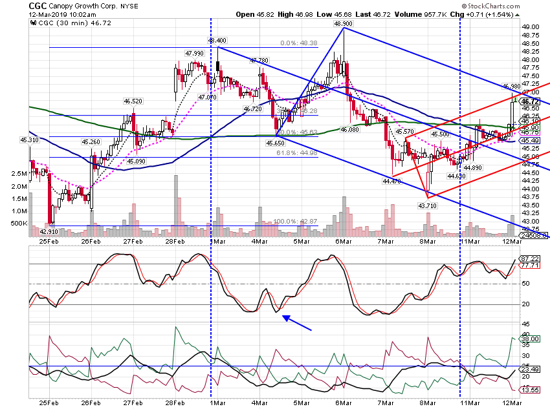Click the 46.520 price label

(x=133, y=101)
